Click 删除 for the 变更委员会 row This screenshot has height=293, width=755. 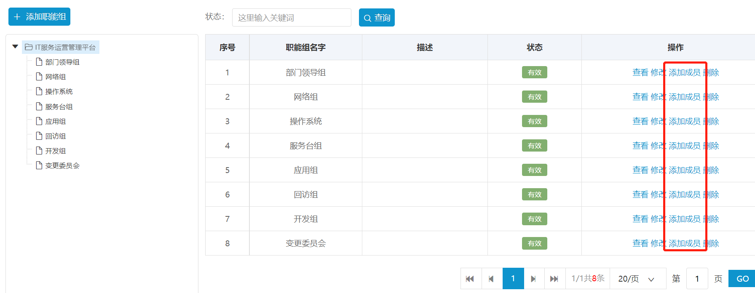point(712,243)
